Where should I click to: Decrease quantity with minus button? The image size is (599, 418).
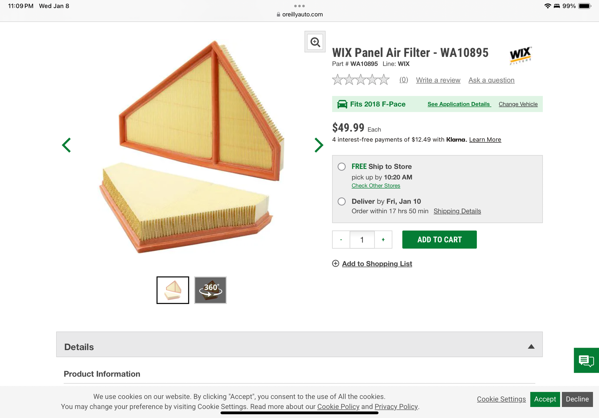point(341,240)
